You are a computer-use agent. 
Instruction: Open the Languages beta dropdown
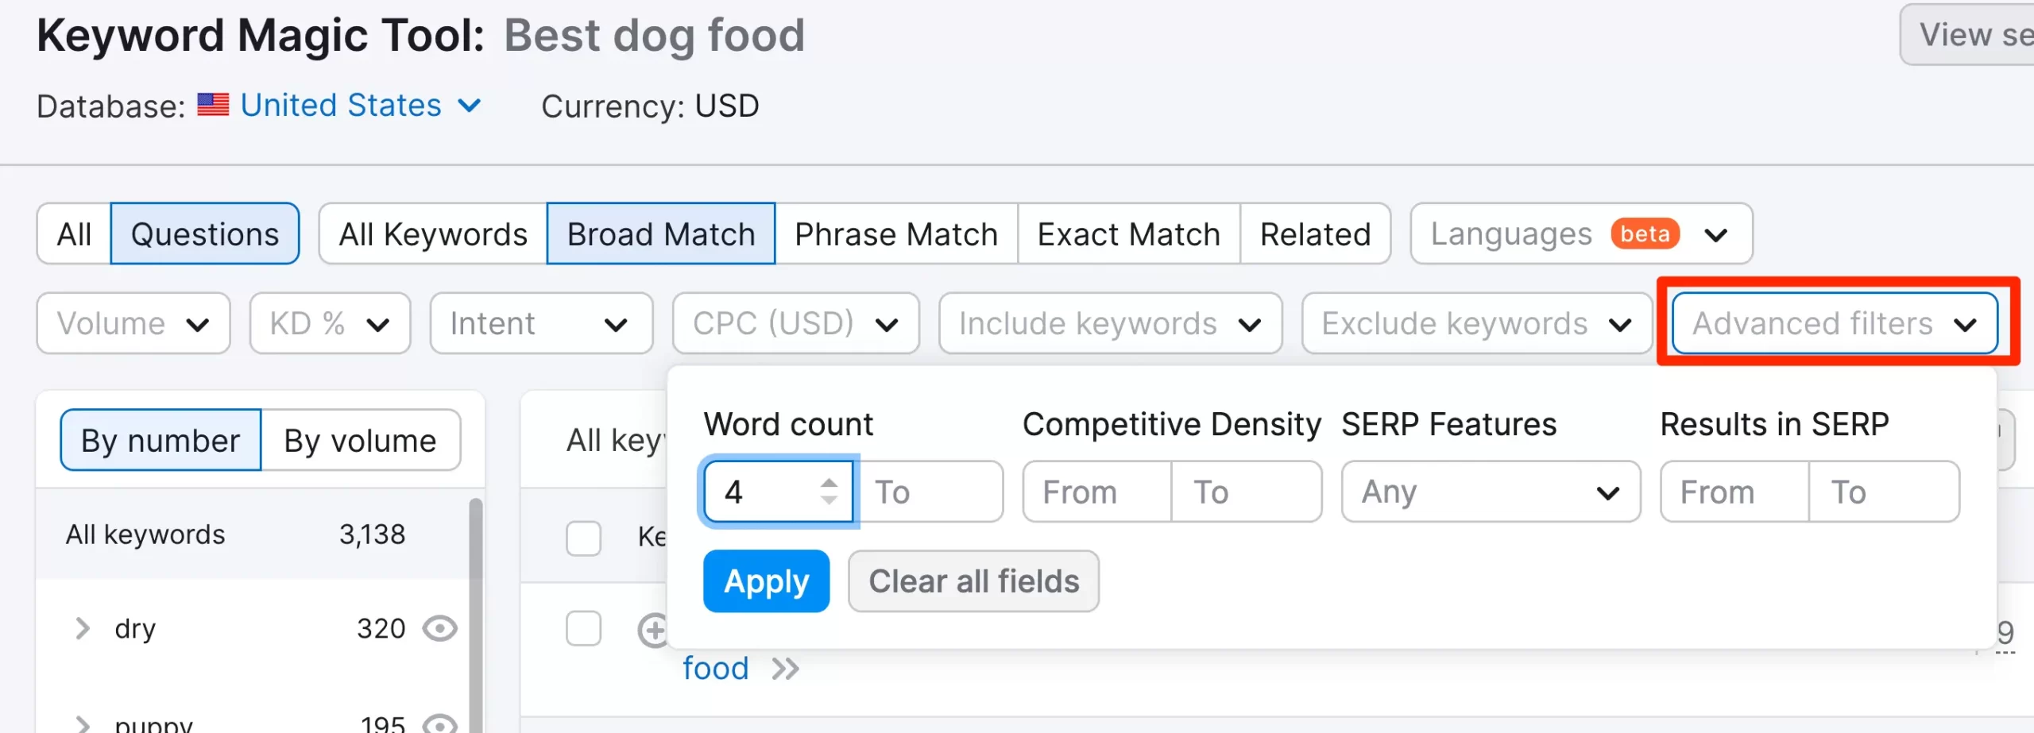(x=1581, y=234)
